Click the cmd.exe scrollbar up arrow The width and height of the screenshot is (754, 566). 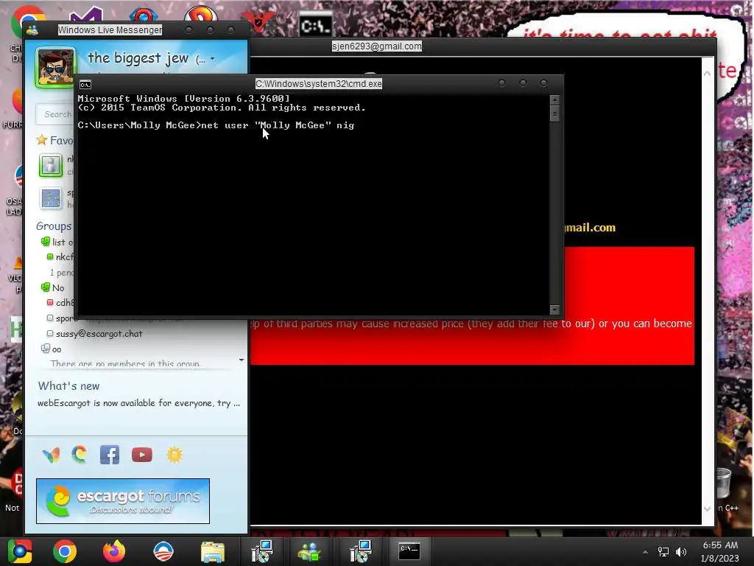pyautogui.click(x=554, y=99)
